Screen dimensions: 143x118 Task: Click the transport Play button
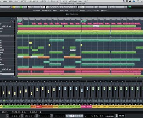click(76, 116)
